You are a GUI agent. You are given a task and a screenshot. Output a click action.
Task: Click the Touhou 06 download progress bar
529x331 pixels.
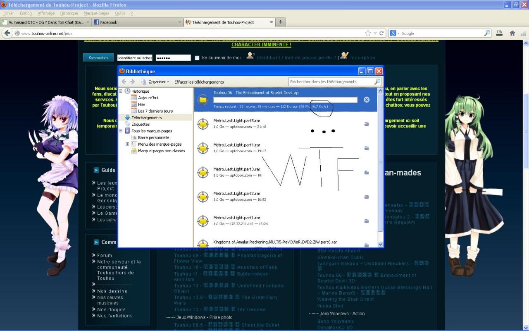285,100
